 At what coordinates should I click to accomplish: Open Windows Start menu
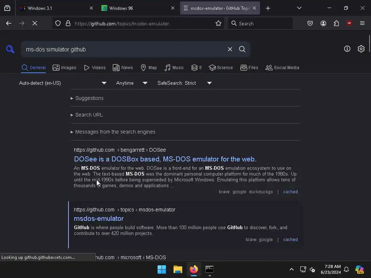click(x=162, y=269)
